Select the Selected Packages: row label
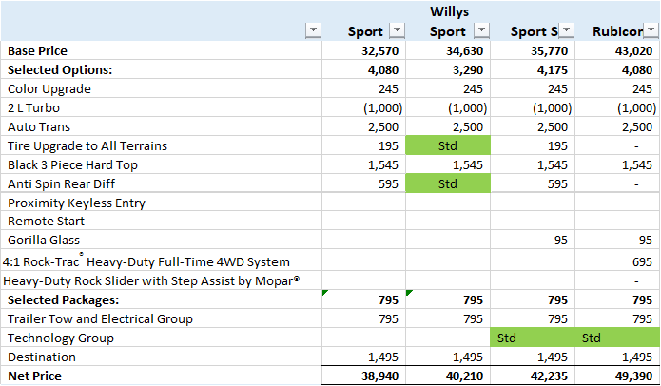 coord(63,300)
